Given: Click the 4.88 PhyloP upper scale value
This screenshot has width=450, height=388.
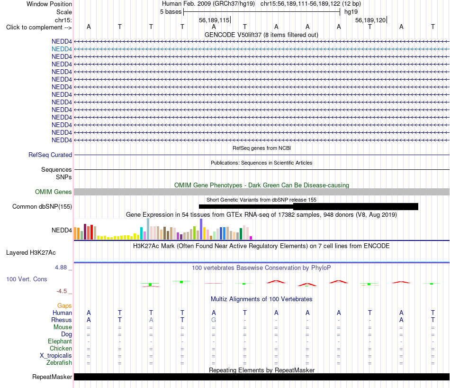Looking at the screenshot, I should coord(61,268).
